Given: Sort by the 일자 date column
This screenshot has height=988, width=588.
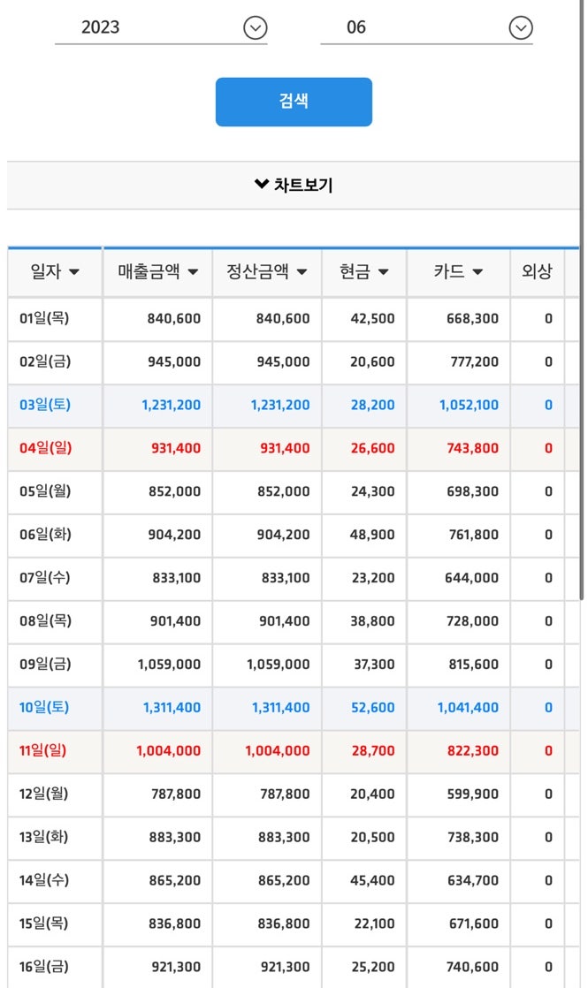Looking at the screenshot, I should [55, 272].
